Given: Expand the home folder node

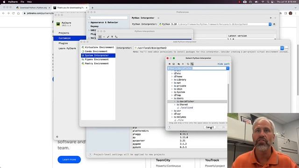Looking at the screenshot, I should (172, 77).
